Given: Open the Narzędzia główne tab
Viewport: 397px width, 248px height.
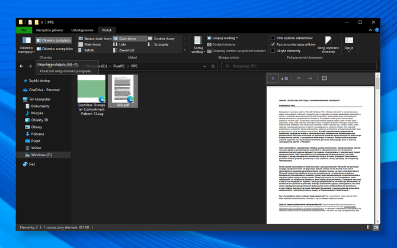Looking at the screenshot, I should (x=49, y=29).
